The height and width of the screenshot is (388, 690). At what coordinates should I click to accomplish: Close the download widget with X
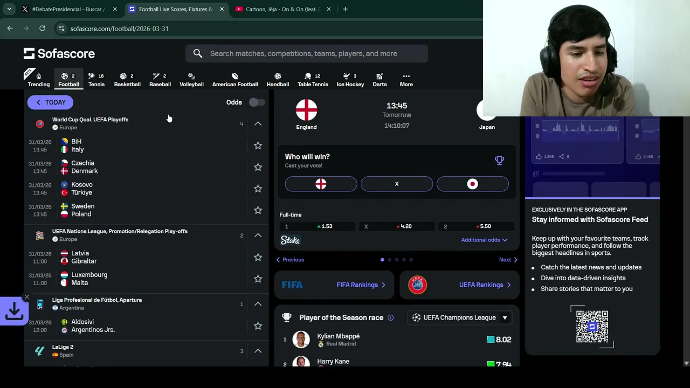[26, 297]
